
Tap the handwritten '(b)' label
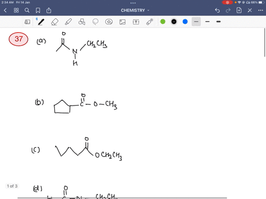(39, 102)
